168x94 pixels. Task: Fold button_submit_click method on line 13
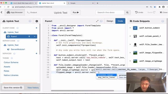point(50,55)
